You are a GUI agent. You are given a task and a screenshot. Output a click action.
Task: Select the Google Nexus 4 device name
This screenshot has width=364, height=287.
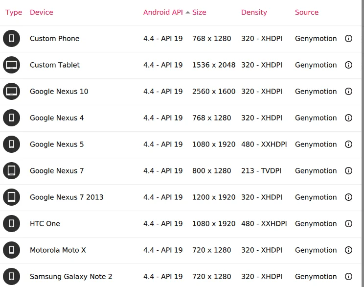click(57, 118)
